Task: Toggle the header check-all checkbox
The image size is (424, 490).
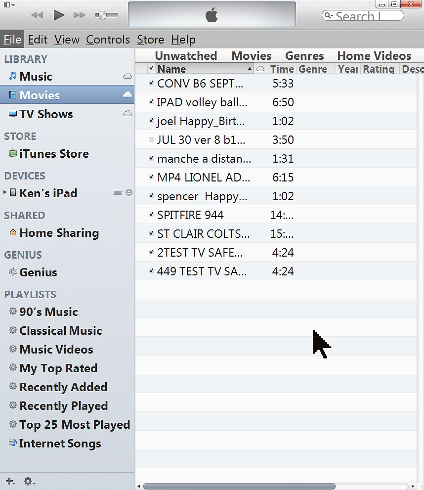Action: point(151,68)
